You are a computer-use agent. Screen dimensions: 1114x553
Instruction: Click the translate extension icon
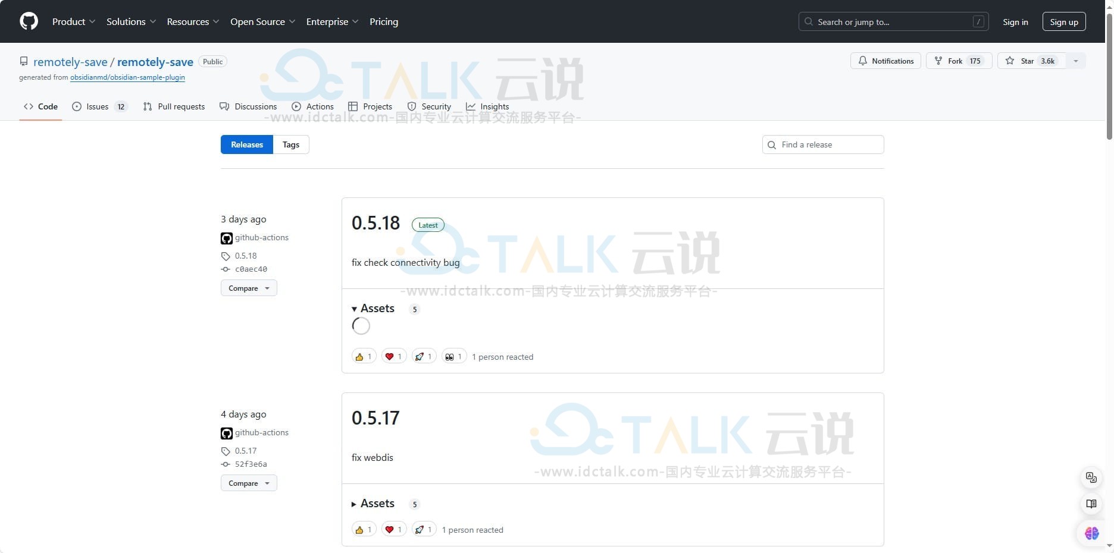[1091, 477]
